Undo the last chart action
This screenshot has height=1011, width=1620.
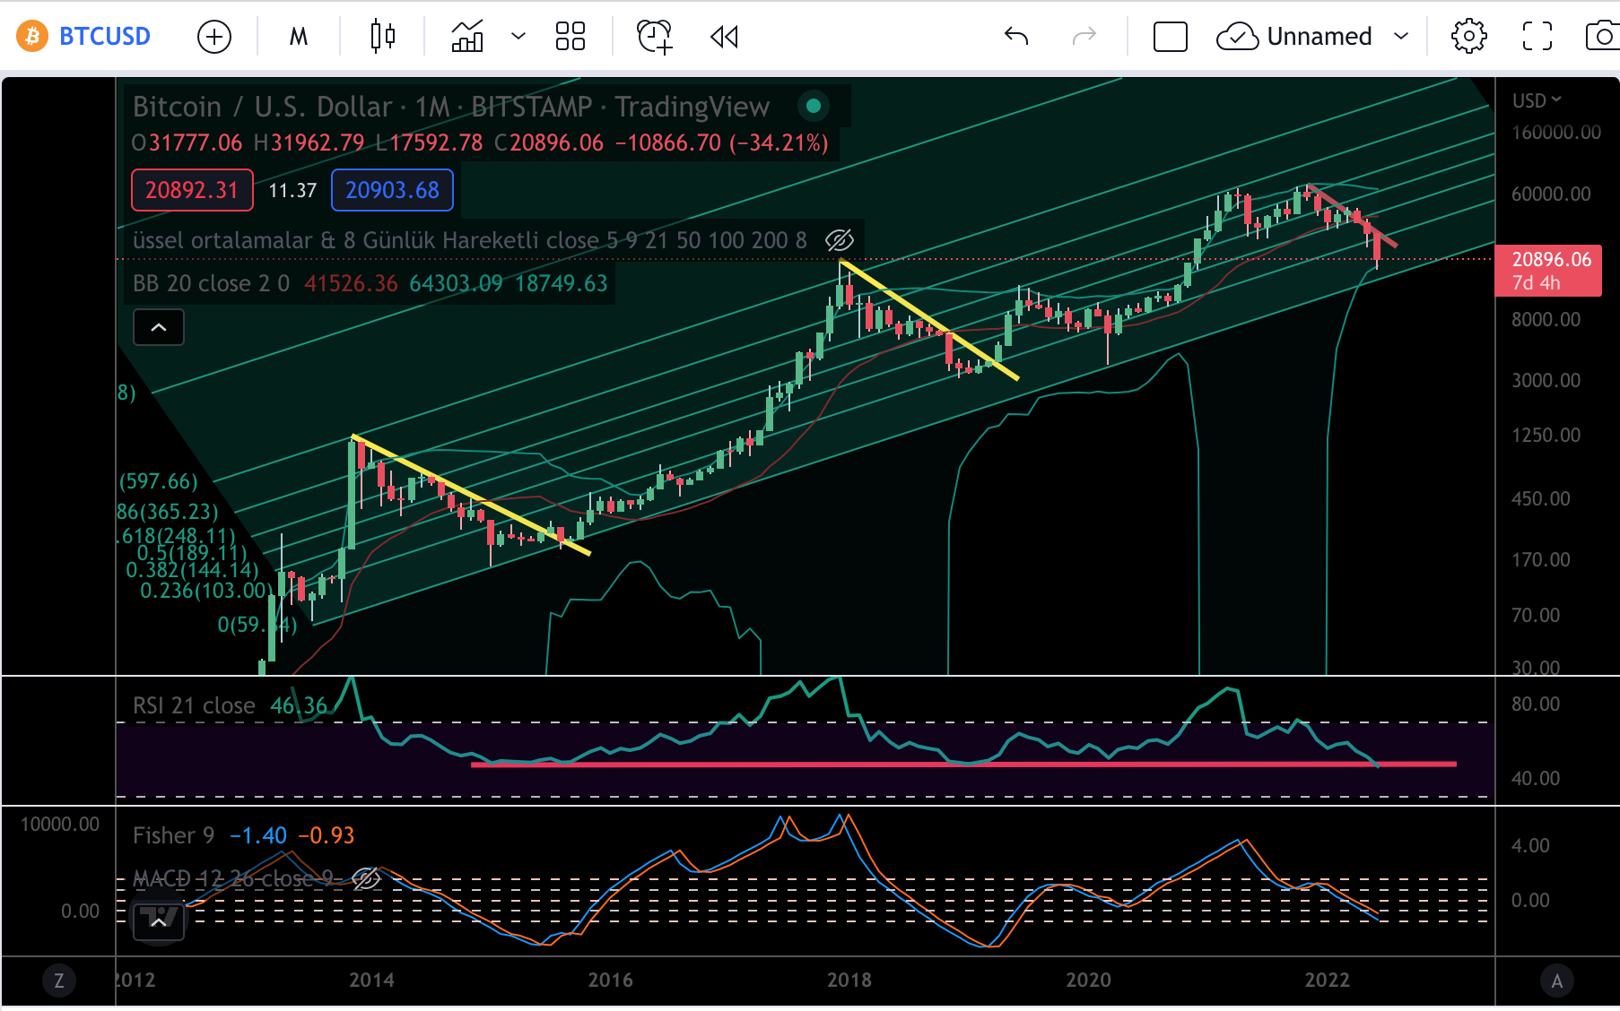1016,36
